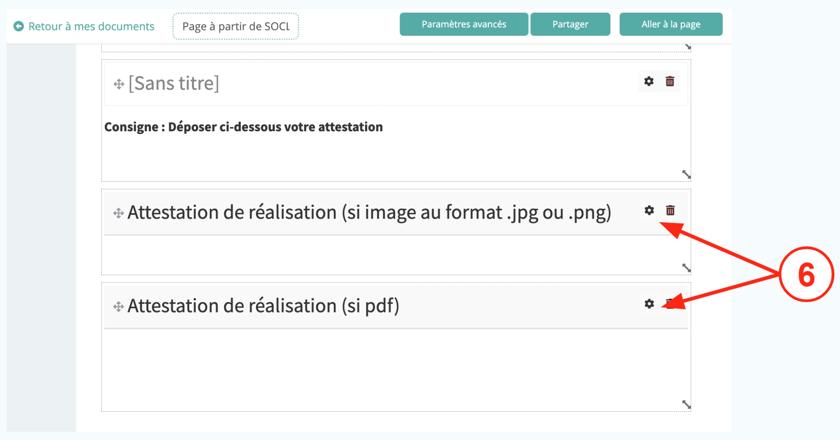Click the [Sans titre] block title

tap(174, 83)
